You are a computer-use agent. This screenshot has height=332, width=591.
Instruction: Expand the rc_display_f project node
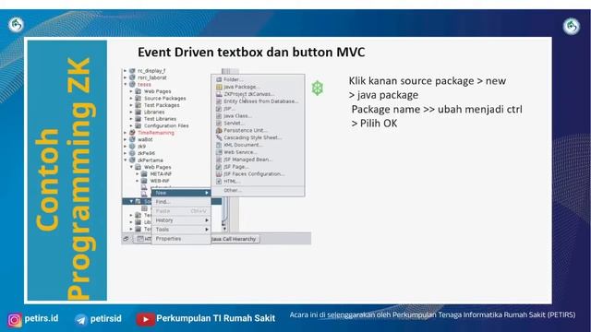coord(126,71)
